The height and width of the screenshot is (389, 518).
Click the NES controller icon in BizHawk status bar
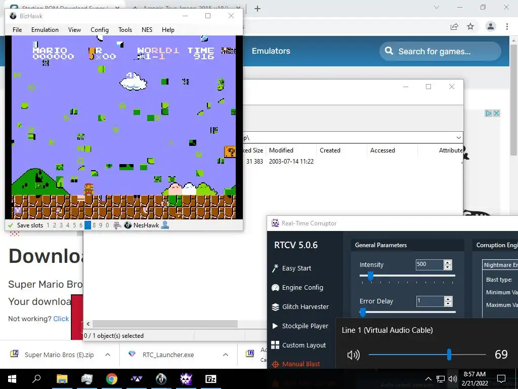[x=117, y=225]
